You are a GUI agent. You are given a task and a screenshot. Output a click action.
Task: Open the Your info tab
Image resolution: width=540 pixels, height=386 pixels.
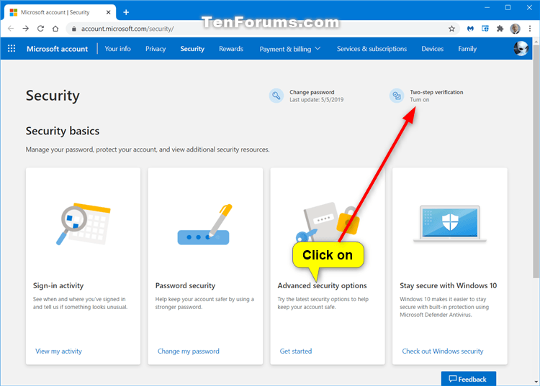point(118,49)
